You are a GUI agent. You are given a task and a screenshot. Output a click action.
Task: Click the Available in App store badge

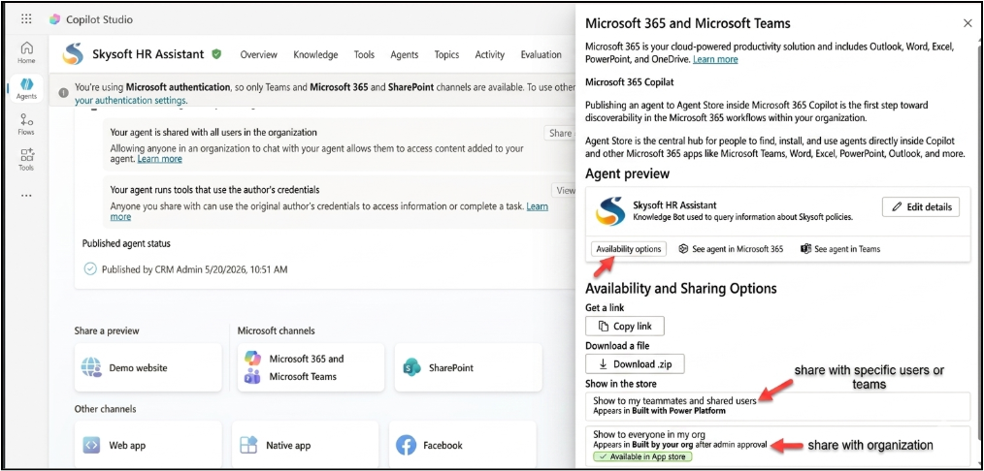pyautogui.click(x=643, y=456)
